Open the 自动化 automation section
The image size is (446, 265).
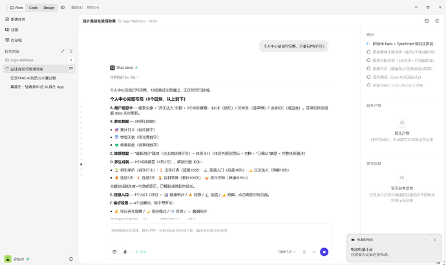pos(14,40)
